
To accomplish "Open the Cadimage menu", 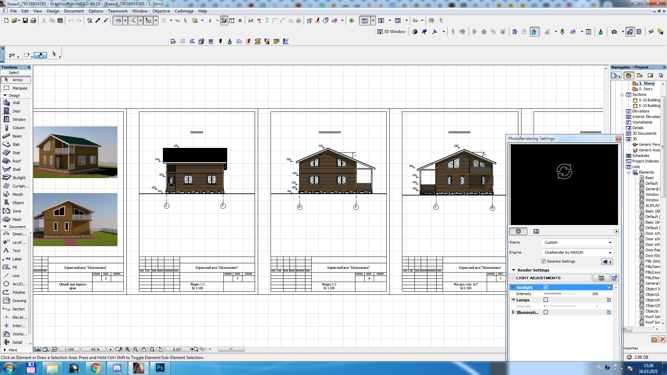I will (184, 11).
